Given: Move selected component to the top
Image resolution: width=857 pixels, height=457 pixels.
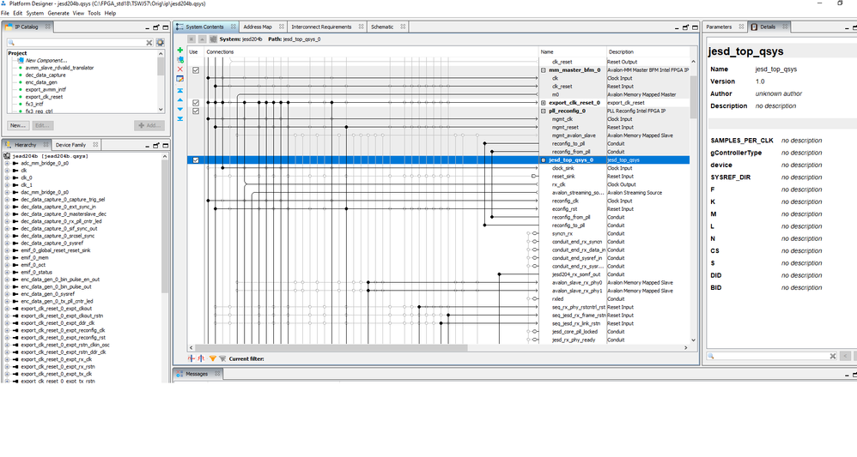Looking at the screenshot, I should click(x=180, y=91).
